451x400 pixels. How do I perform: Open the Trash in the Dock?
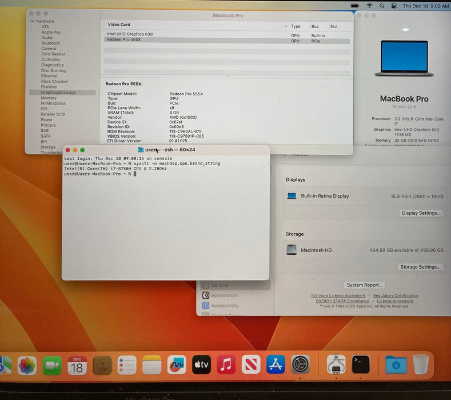pos(421,365)
